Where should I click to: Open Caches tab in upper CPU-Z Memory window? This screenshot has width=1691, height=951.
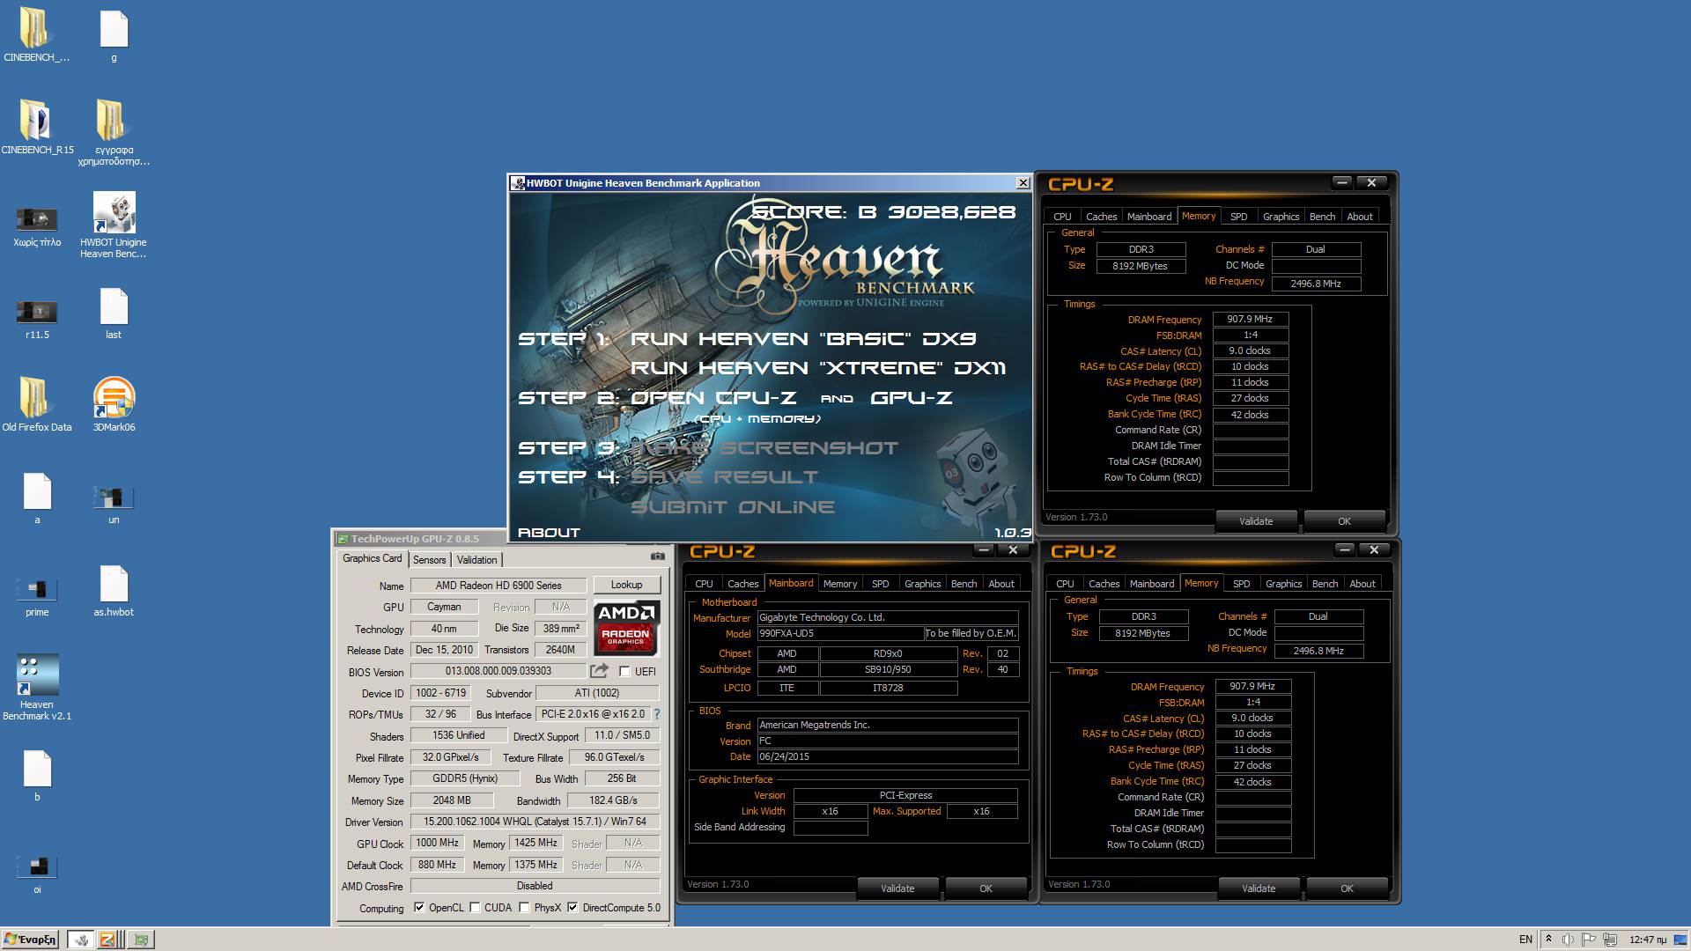click(1101, 217)
